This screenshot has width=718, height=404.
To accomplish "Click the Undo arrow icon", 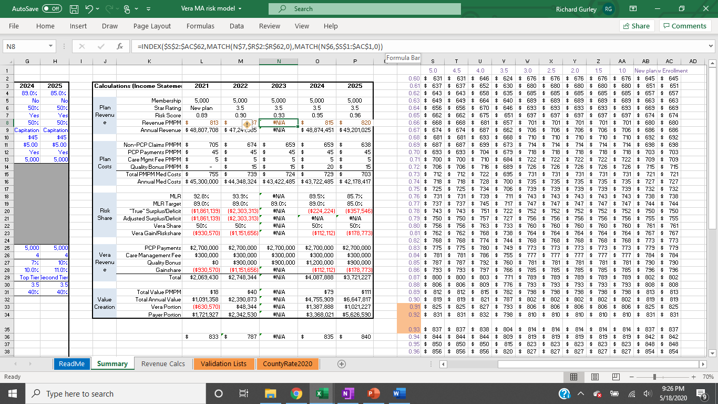I will 90,9.
